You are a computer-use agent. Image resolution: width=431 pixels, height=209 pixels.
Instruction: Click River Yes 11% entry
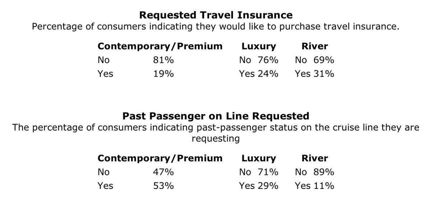(x=315, y=186)
